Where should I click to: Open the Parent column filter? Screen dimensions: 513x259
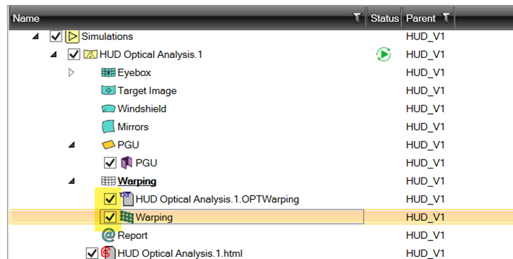click(x=446, y=18)
